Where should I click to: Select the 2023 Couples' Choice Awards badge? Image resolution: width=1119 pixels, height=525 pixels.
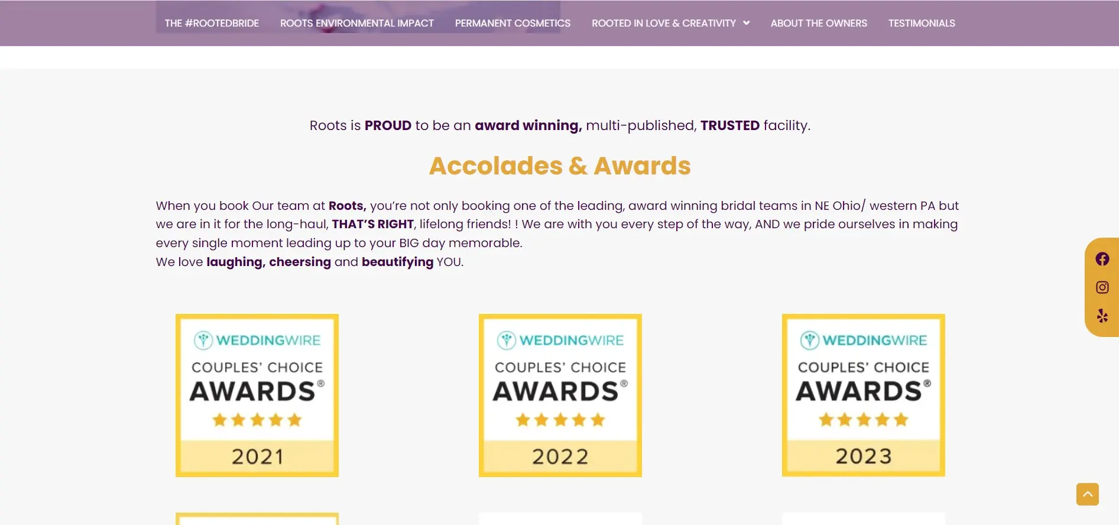tap(863, 395)
